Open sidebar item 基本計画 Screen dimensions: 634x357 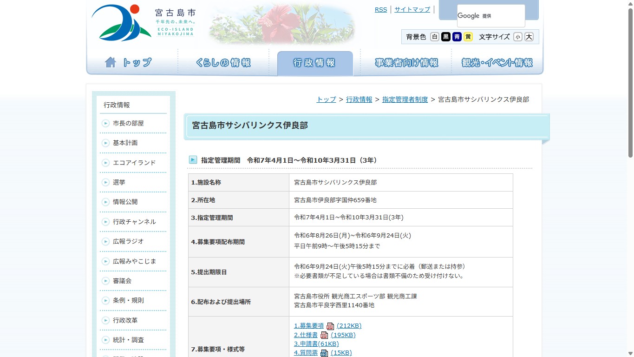pos(125,143)
